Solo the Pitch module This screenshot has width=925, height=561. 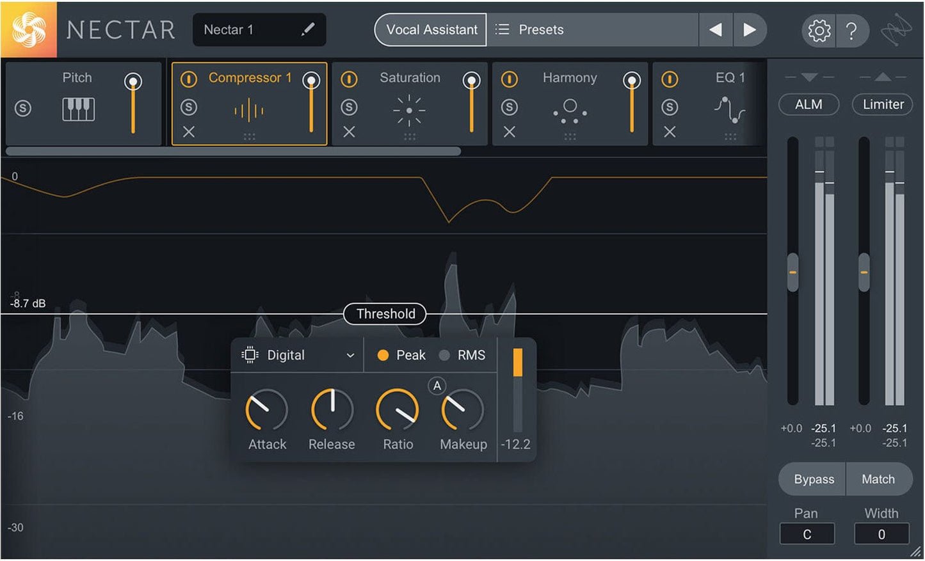(23, 108)
